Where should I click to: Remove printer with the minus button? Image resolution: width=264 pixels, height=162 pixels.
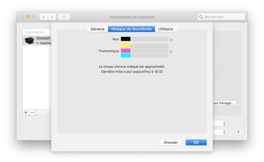(x=32, y=112)
